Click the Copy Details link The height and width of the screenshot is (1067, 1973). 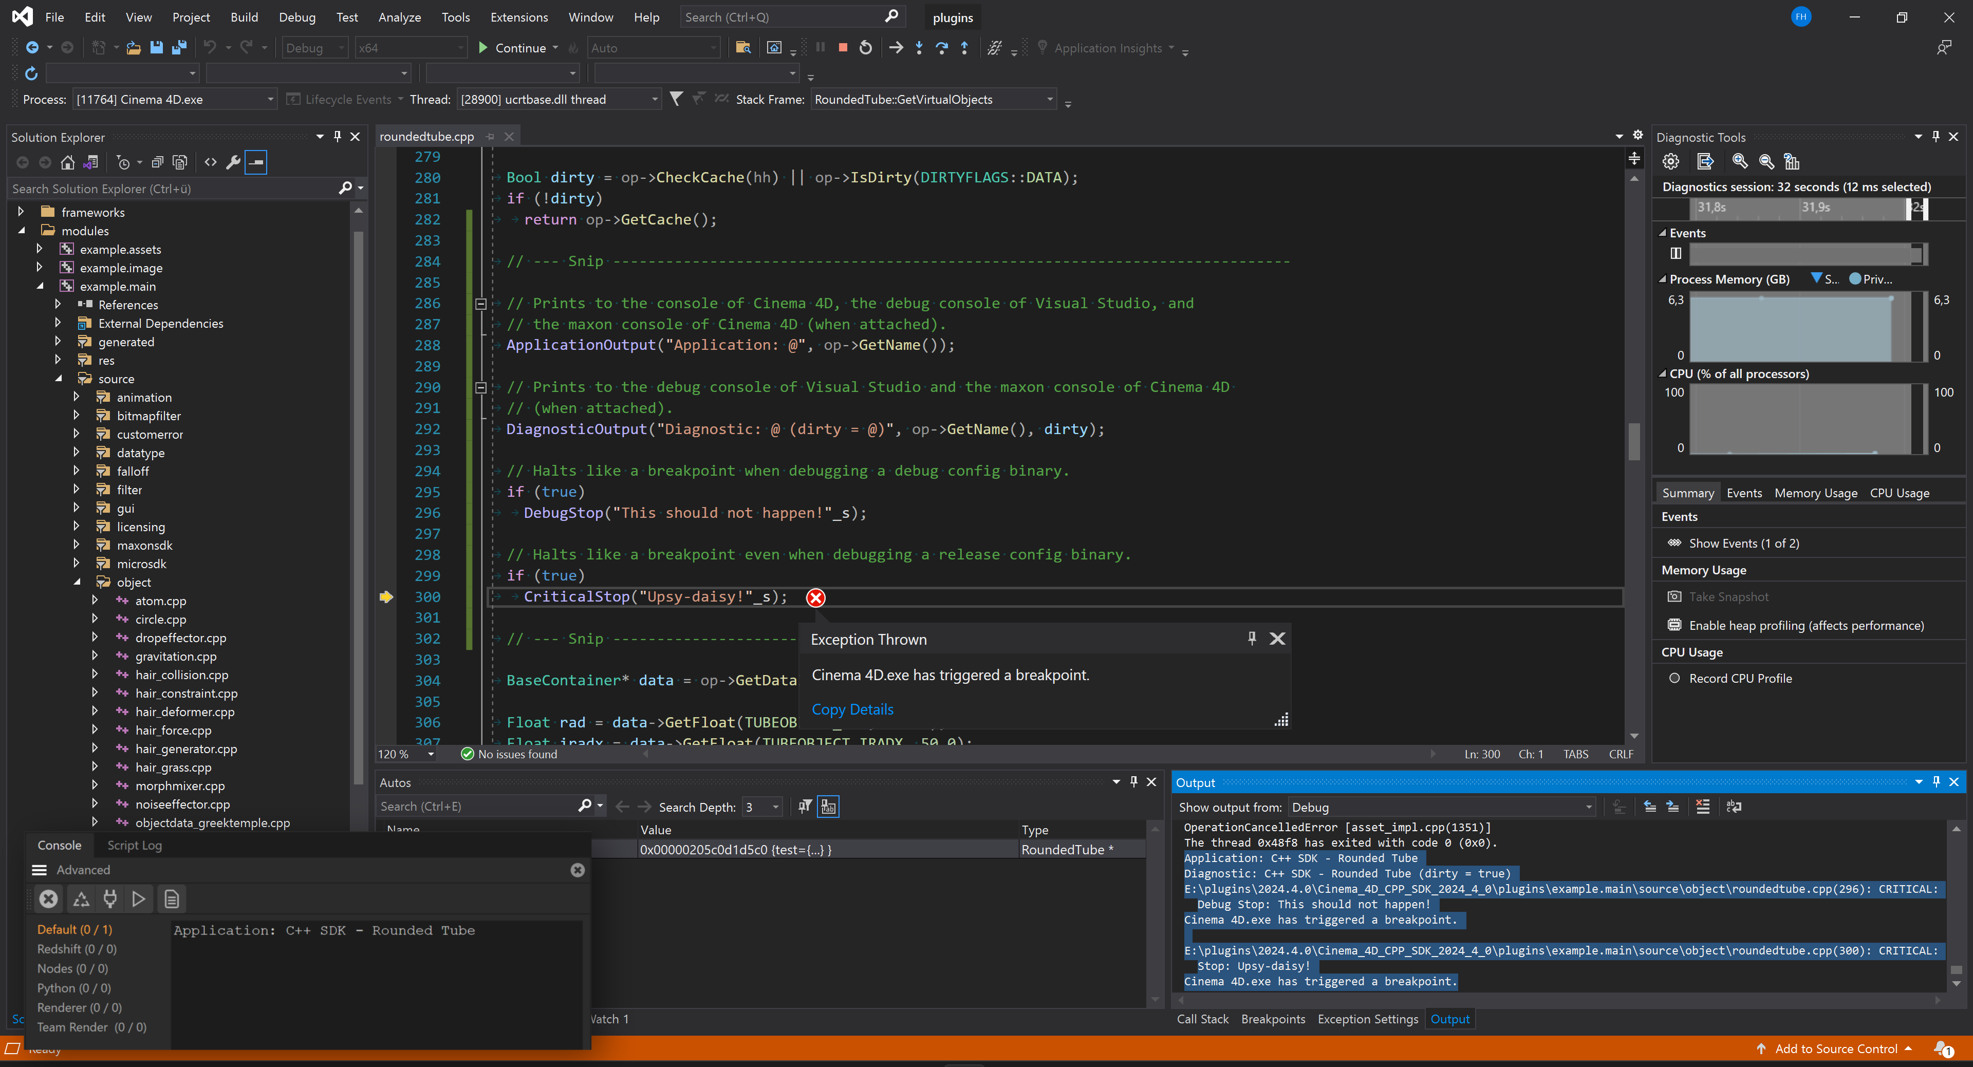(852, 709)
